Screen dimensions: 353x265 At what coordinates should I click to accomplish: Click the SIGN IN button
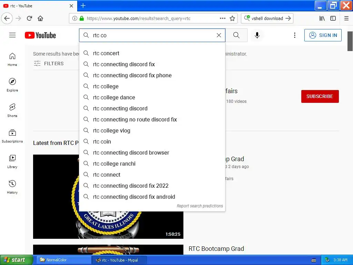(x=323, y=35)
